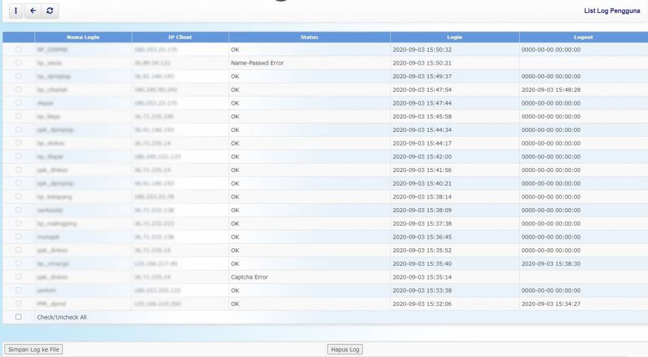The width and height of the screenshot is (648, 357).
Task: Check the row logged out at 15:48:28
Action: click(x=19, y=89)
